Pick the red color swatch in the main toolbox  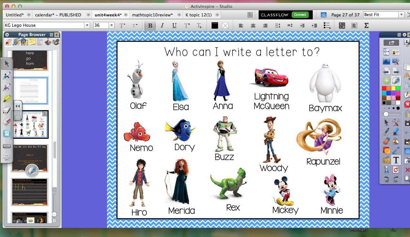tap(384, 88)
